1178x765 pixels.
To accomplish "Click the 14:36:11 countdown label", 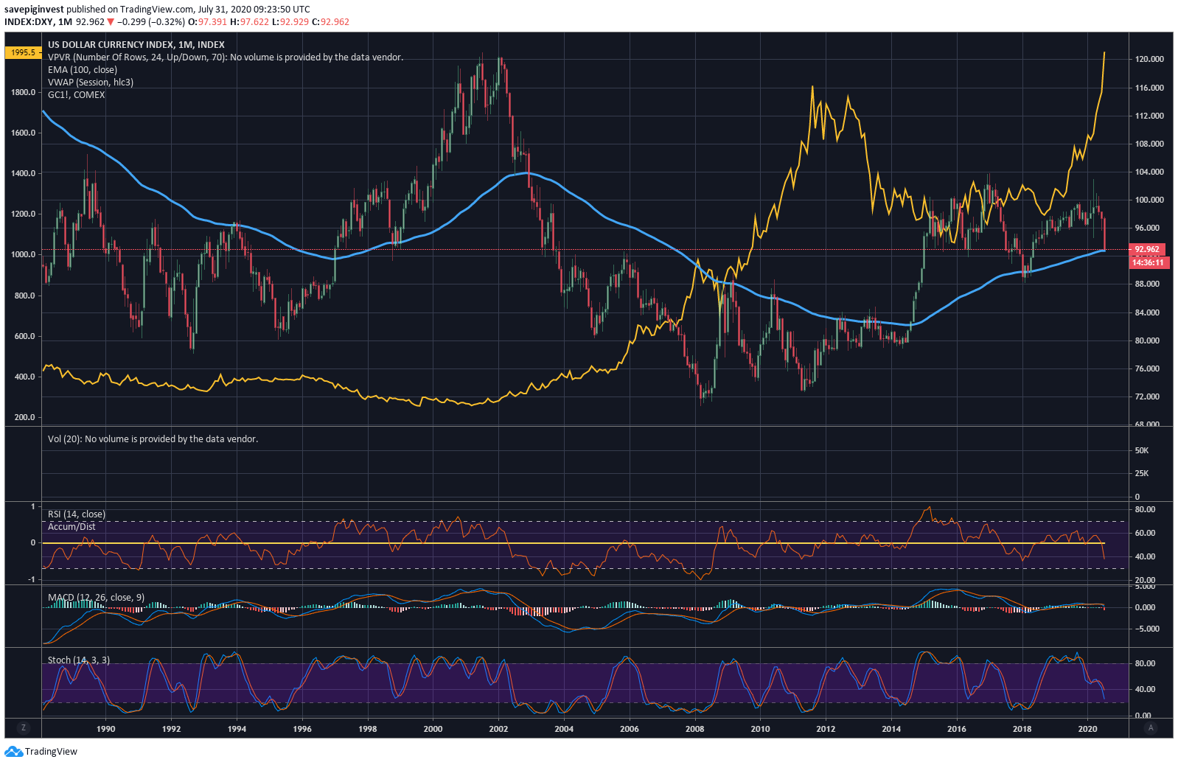I will tap(1147, 262).
